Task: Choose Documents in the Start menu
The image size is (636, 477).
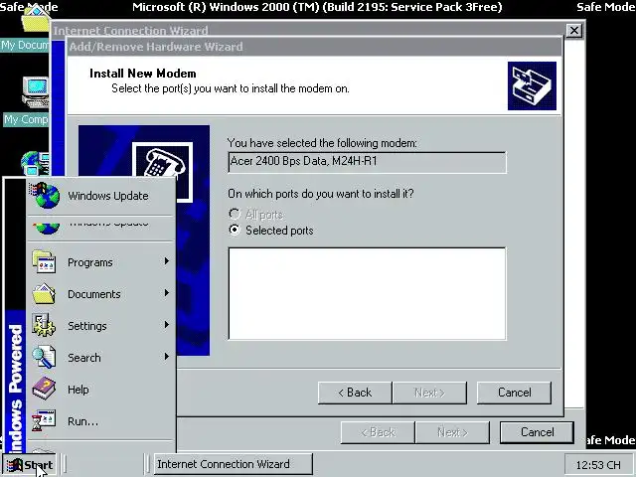Action: pyautogui.click(x=100, y=294)
